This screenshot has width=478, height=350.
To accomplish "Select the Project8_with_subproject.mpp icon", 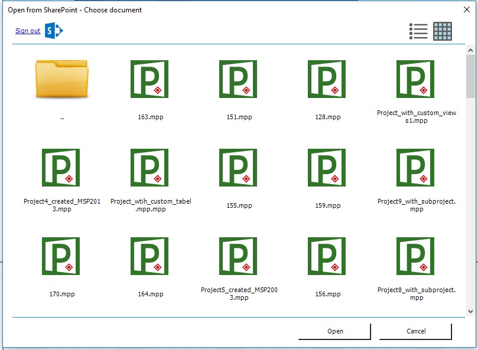I will click(x=415, y=256).
